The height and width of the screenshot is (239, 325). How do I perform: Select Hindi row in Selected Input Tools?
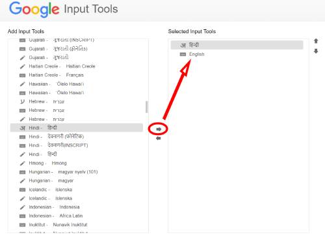point(237,45)
